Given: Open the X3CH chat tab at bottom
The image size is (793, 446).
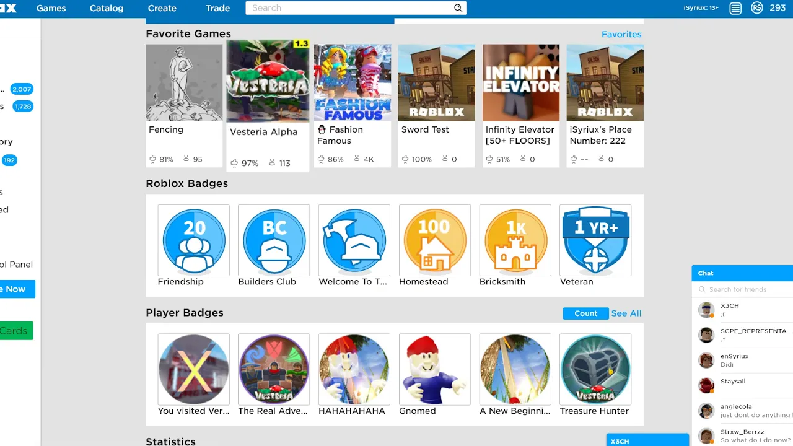Looking at the screenshot, I should (647, 440).
